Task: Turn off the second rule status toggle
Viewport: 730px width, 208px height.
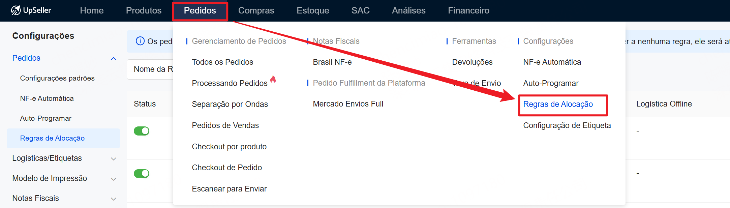Action: coord(142,174)
